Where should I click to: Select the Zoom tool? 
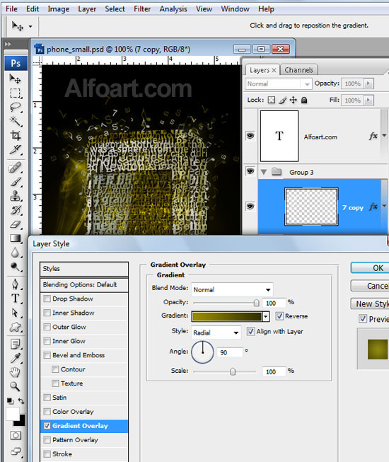pos(15,386)
